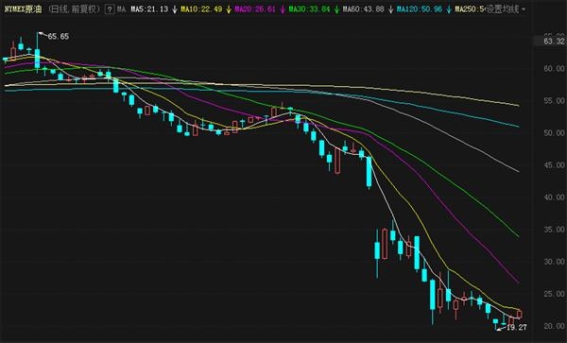Click the yellow MA10 down arrow

click(229, 9)
